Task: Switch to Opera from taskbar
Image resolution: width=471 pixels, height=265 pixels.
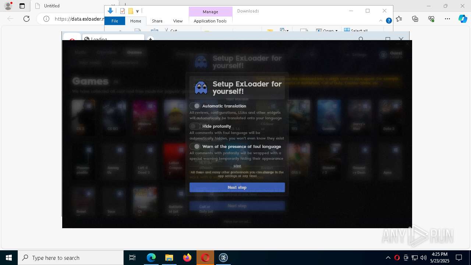Action: click(205, 258)
